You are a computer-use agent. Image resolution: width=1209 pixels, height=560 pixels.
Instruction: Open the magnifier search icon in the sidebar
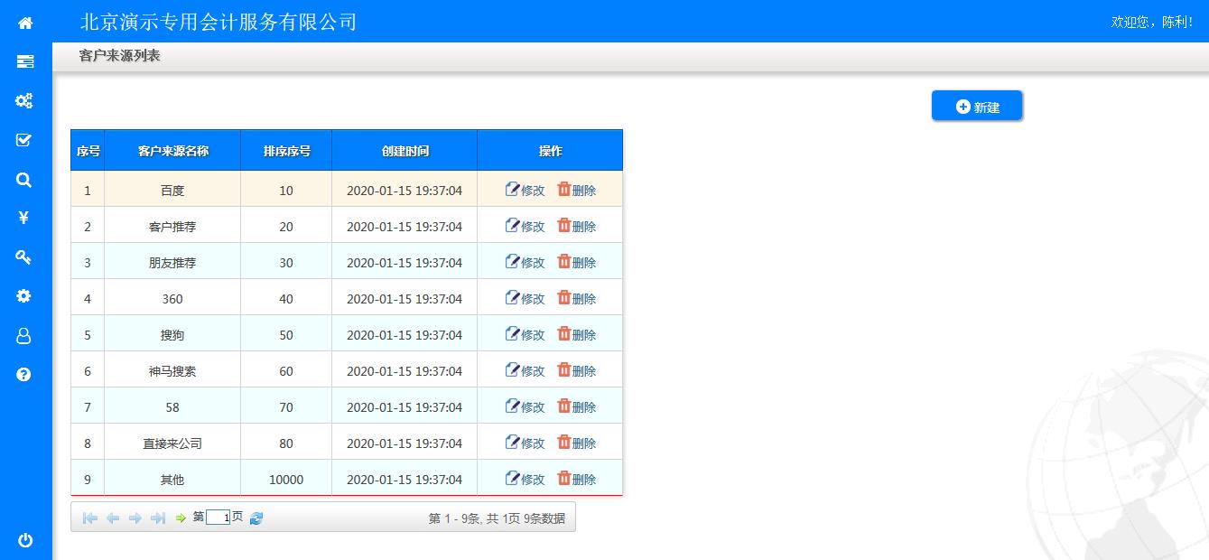pos(24,180)
